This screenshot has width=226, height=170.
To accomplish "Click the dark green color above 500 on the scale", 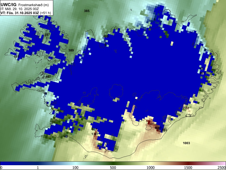I will pyautogui.click(x=113, y=163).
